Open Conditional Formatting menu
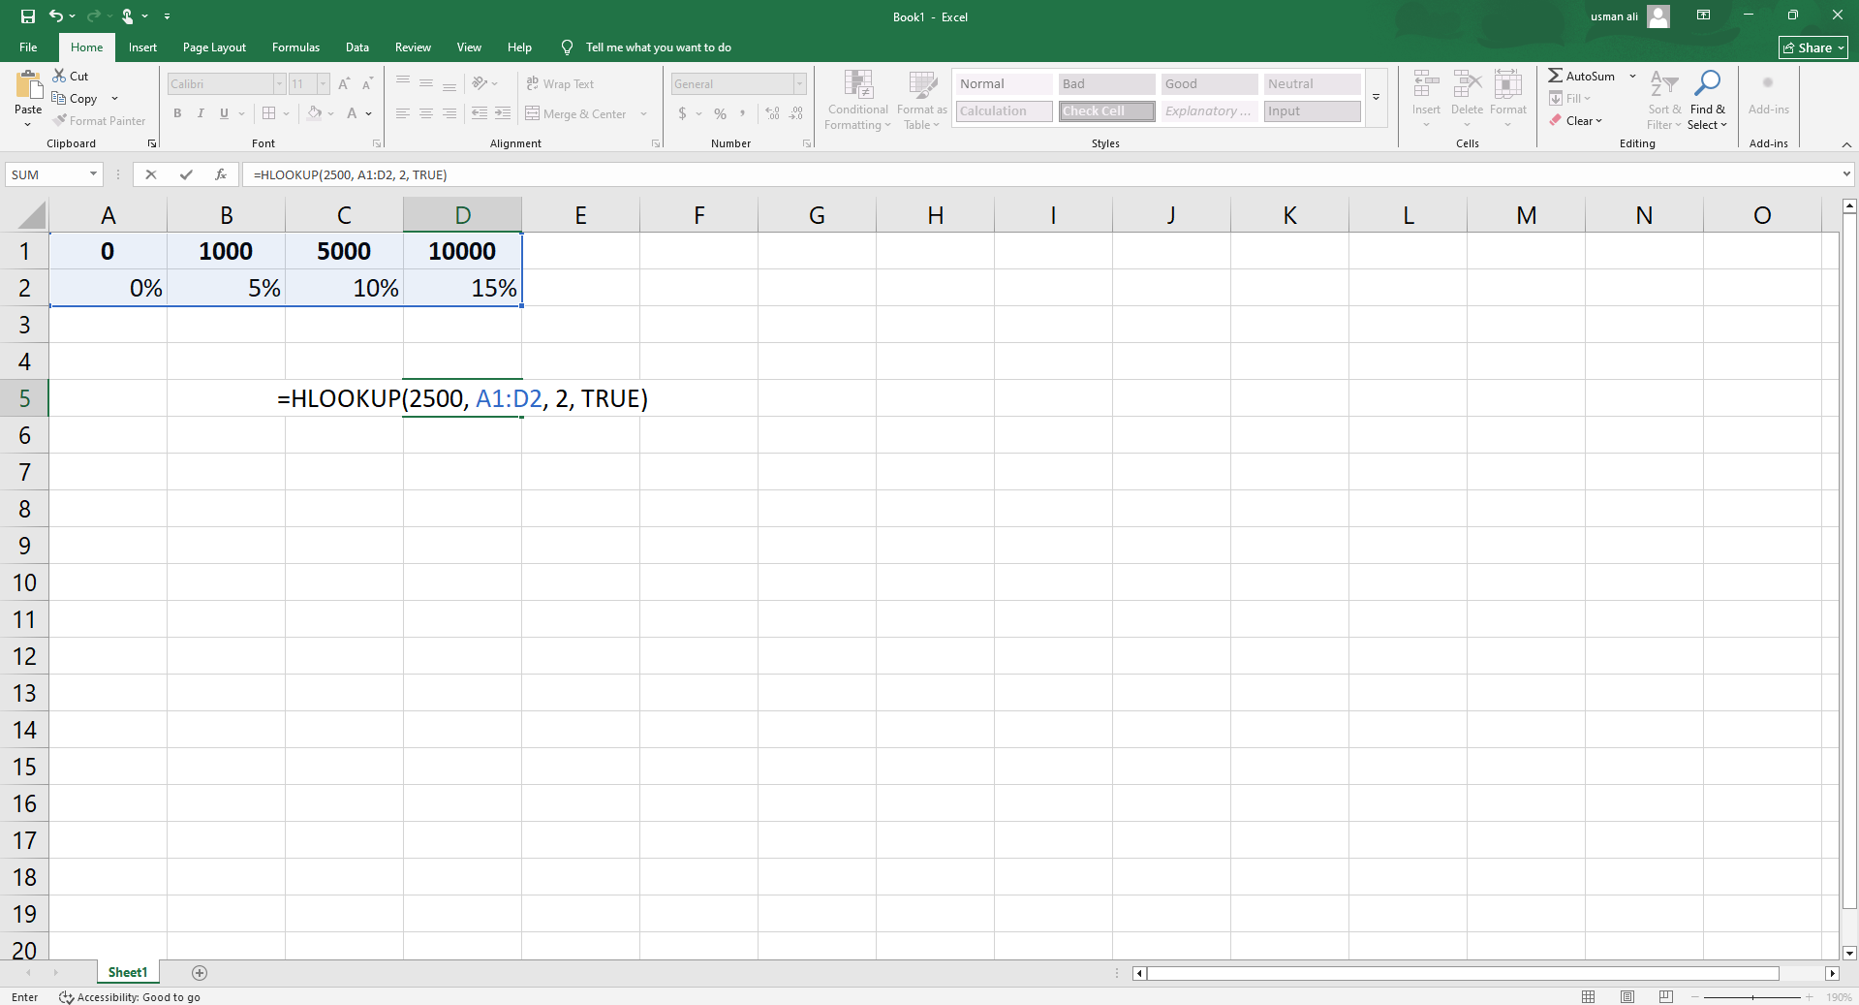The height and width of the screenshot is (1005, 1859). 857,100
